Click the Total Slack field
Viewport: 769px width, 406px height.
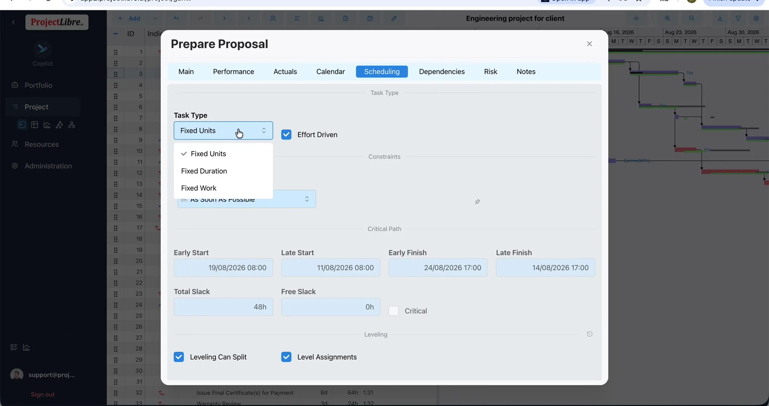[223, 307]
